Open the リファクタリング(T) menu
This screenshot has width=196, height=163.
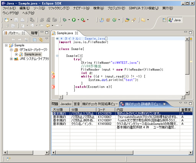click(x=59, y=8)
